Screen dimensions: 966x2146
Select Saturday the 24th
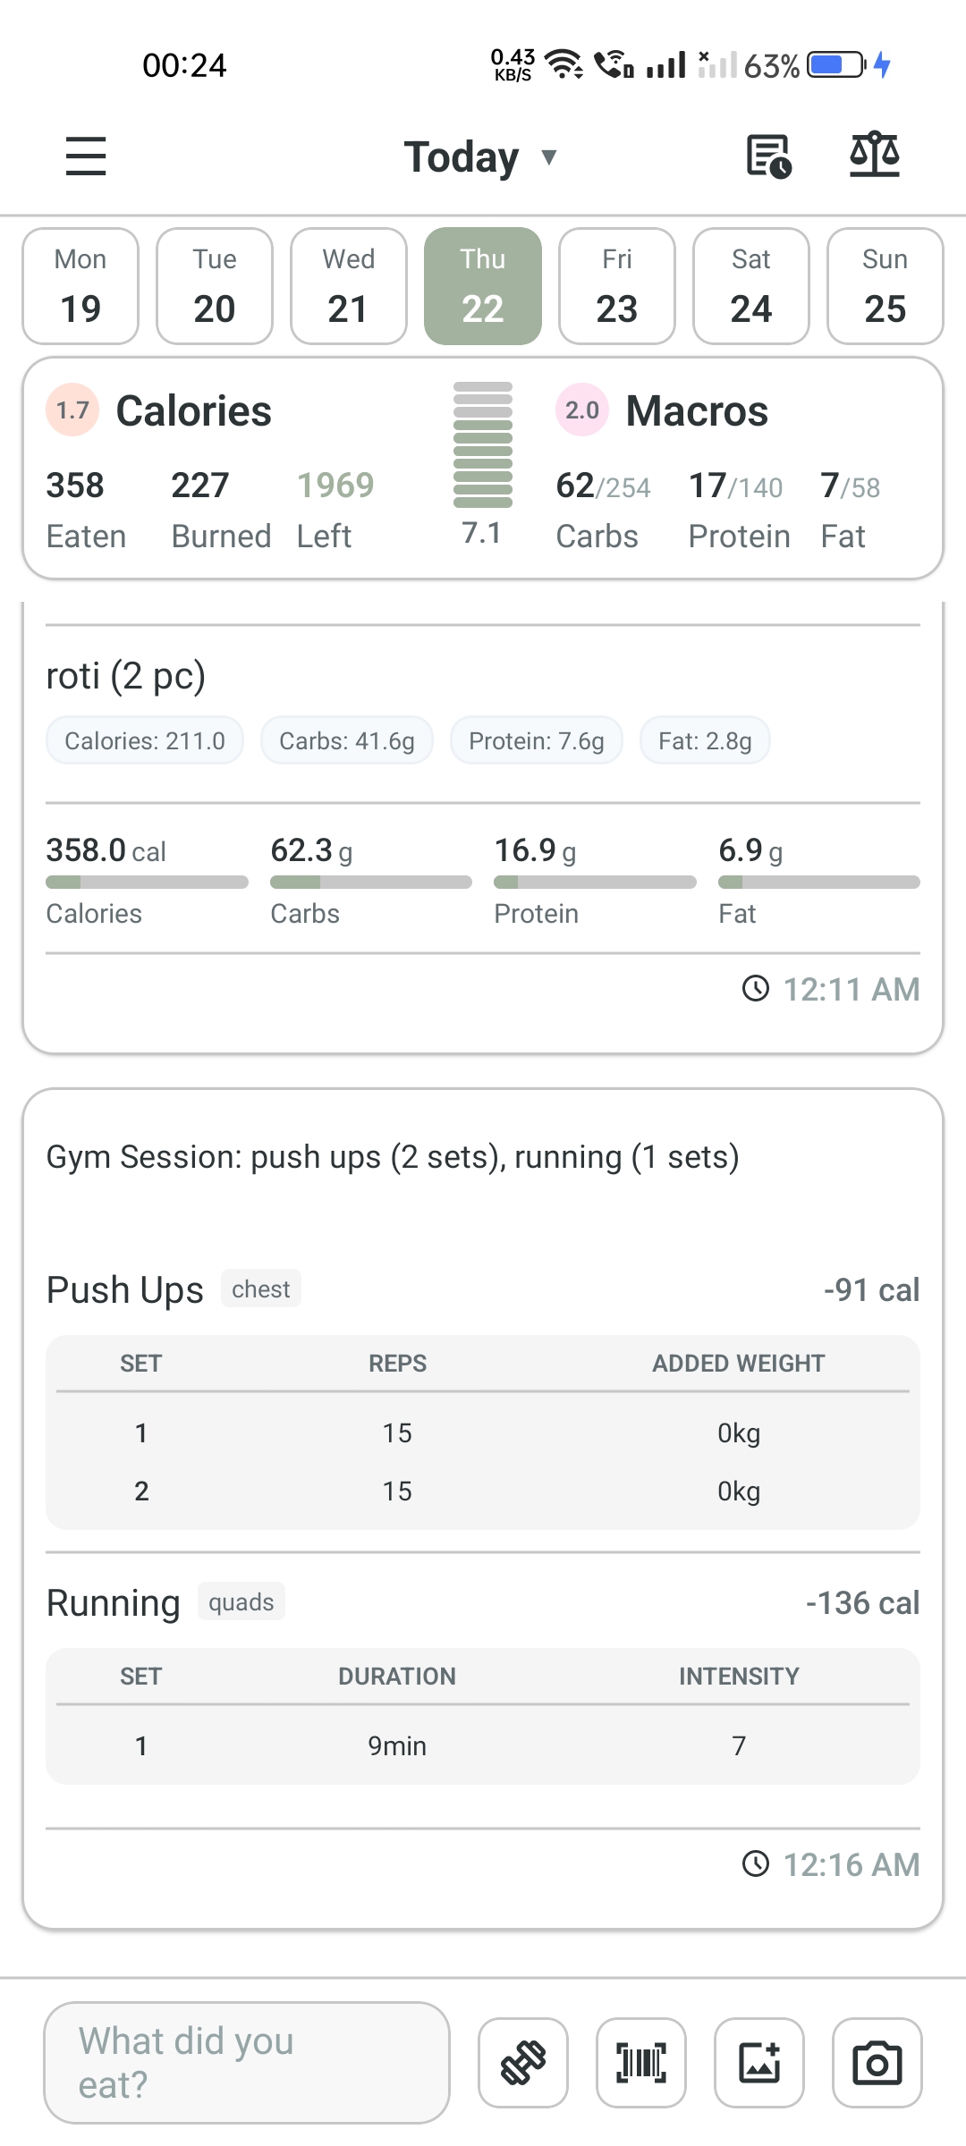(750, 285)
